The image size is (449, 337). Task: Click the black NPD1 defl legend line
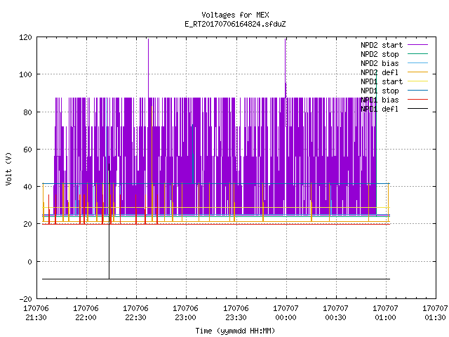pos(417,109)
